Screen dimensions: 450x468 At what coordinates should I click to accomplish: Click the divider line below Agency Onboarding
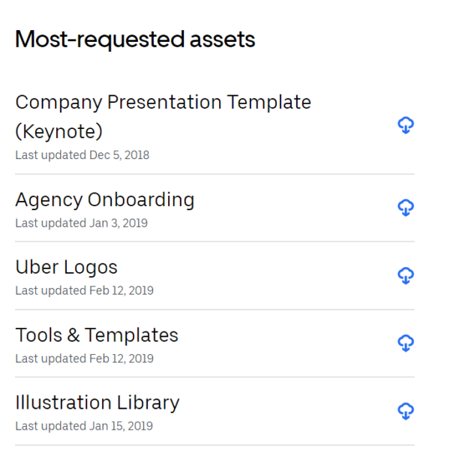tap(214, 241)
